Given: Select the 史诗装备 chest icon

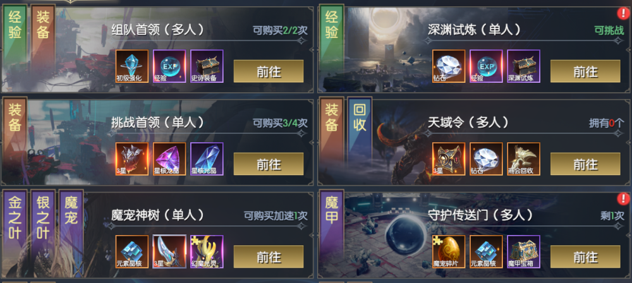Looking at the screenshot, I should [x=207, y=66].
